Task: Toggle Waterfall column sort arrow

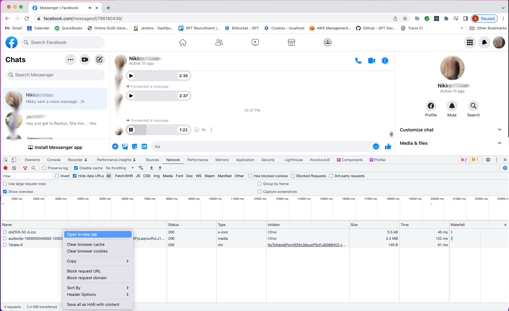Action: click(505, 225)
